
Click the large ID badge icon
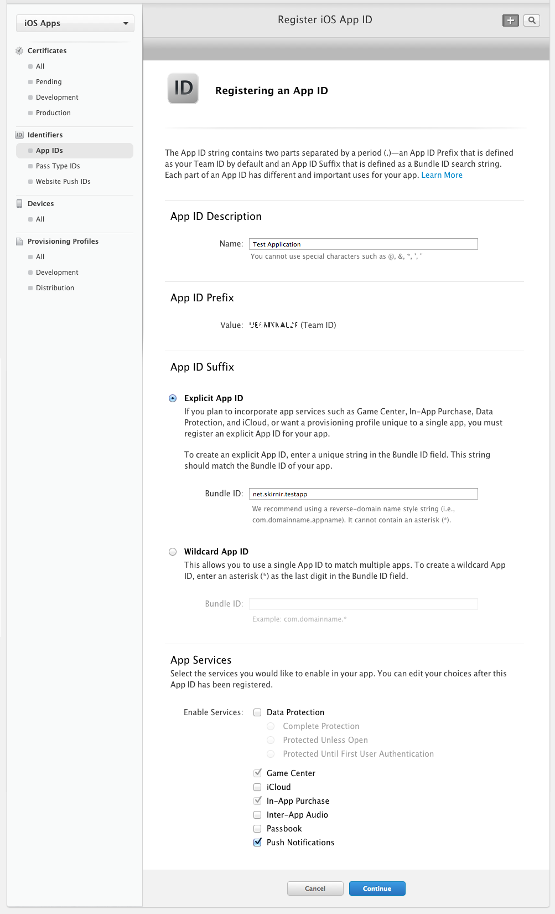[x=183, y=89]
